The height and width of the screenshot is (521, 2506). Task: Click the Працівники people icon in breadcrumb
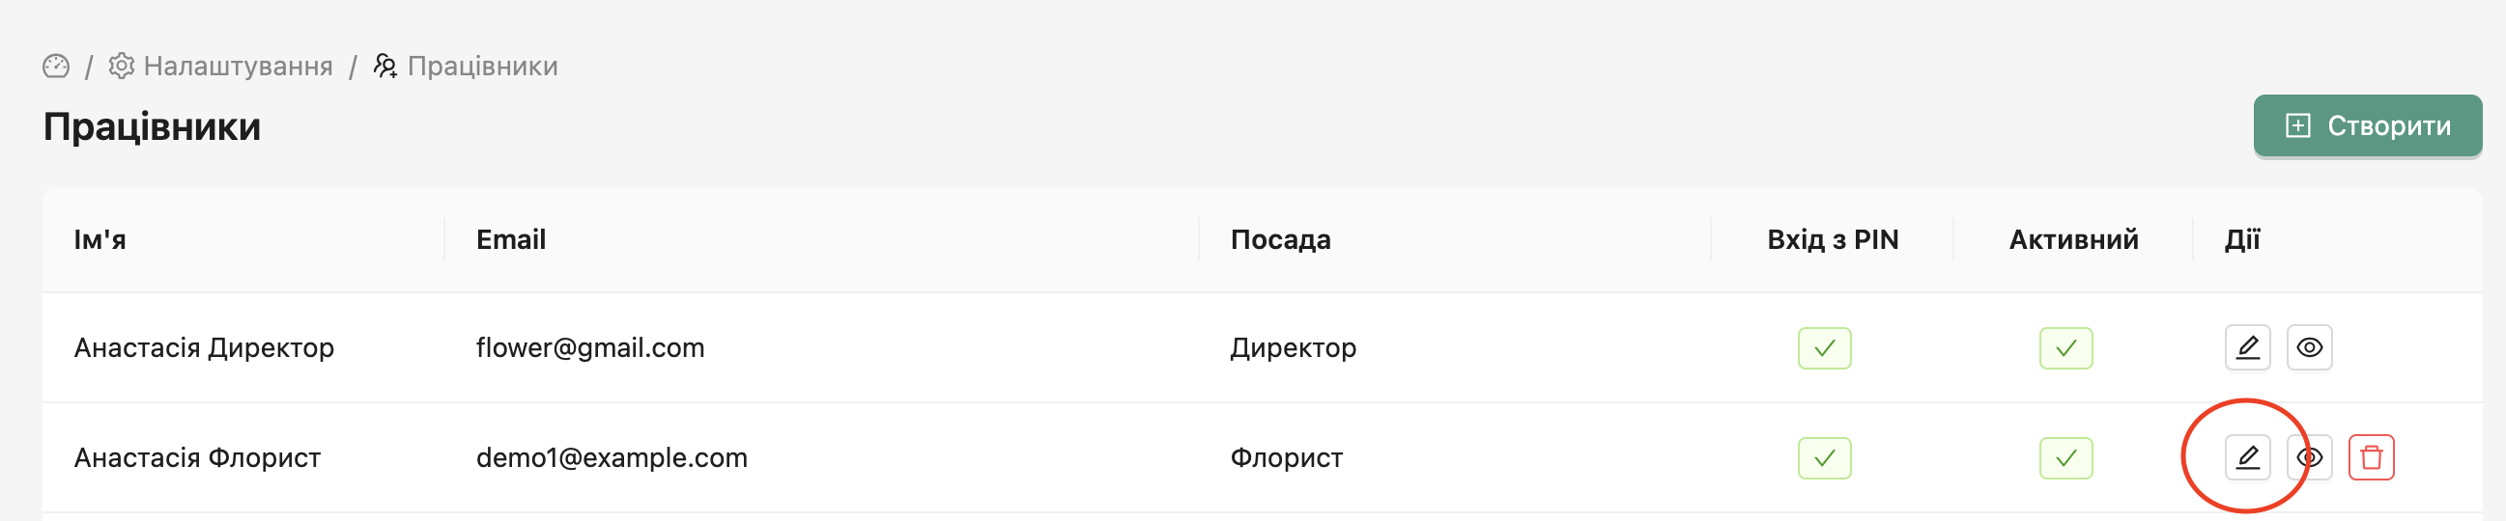pyautogui.click(x=385, y=67)
